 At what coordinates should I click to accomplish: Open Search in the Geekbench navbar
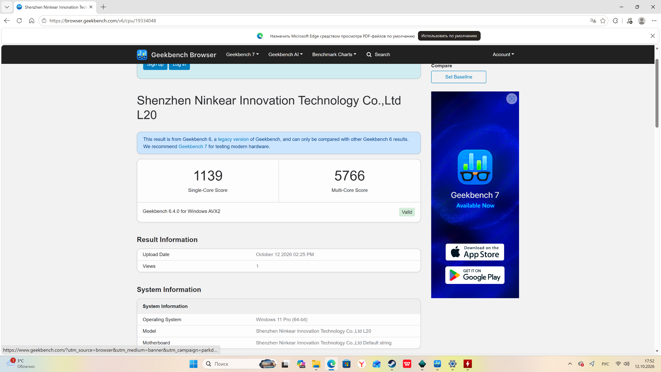378,55
